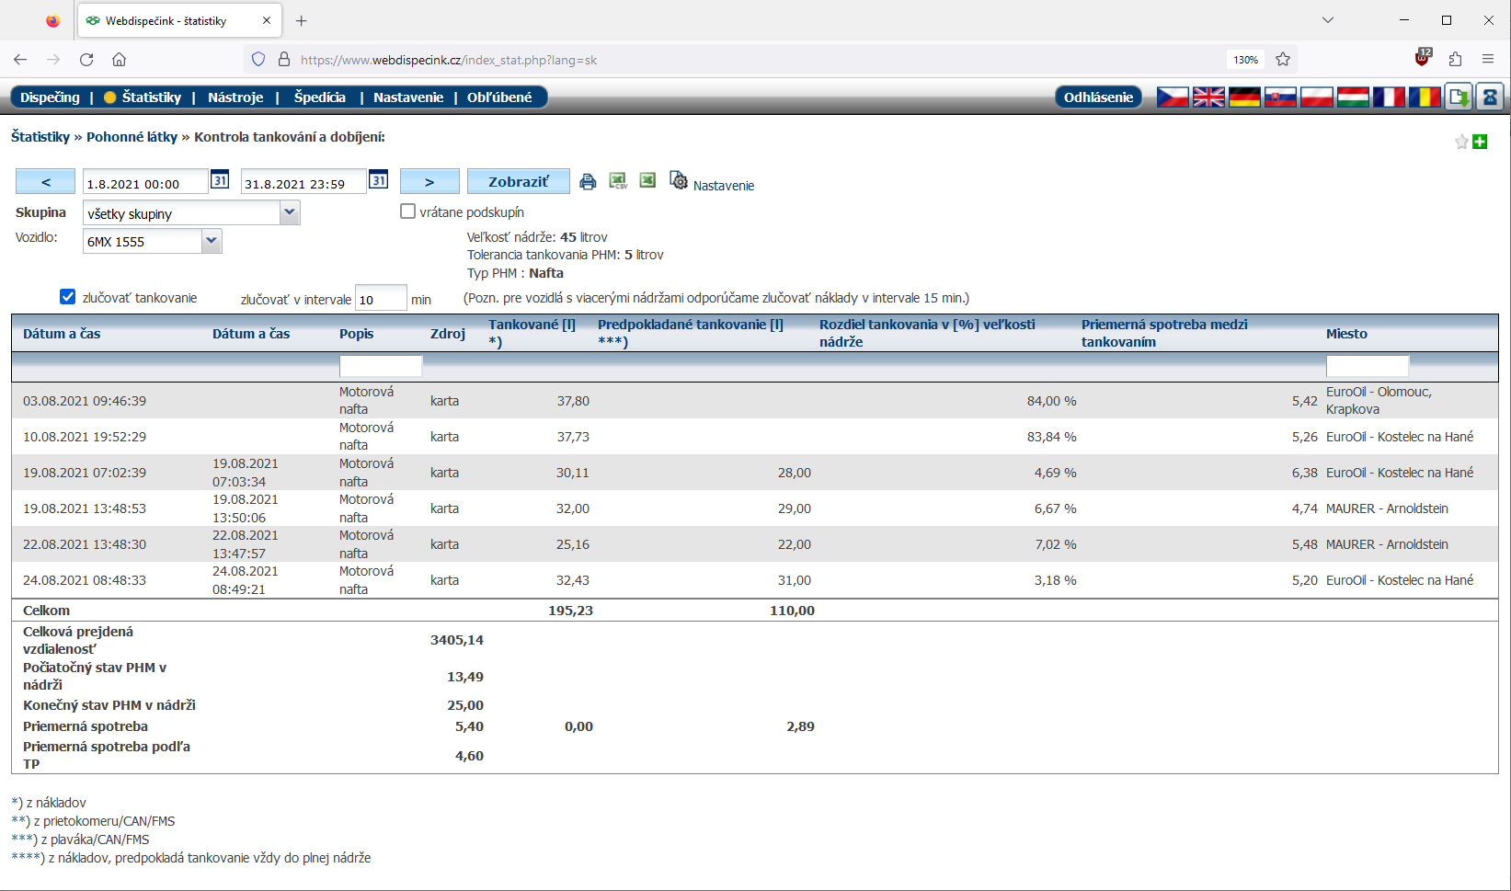The height and width of the screenshot is (891, 1511).
Task: Open calendar picker for the end date
Action: point(378,180)
